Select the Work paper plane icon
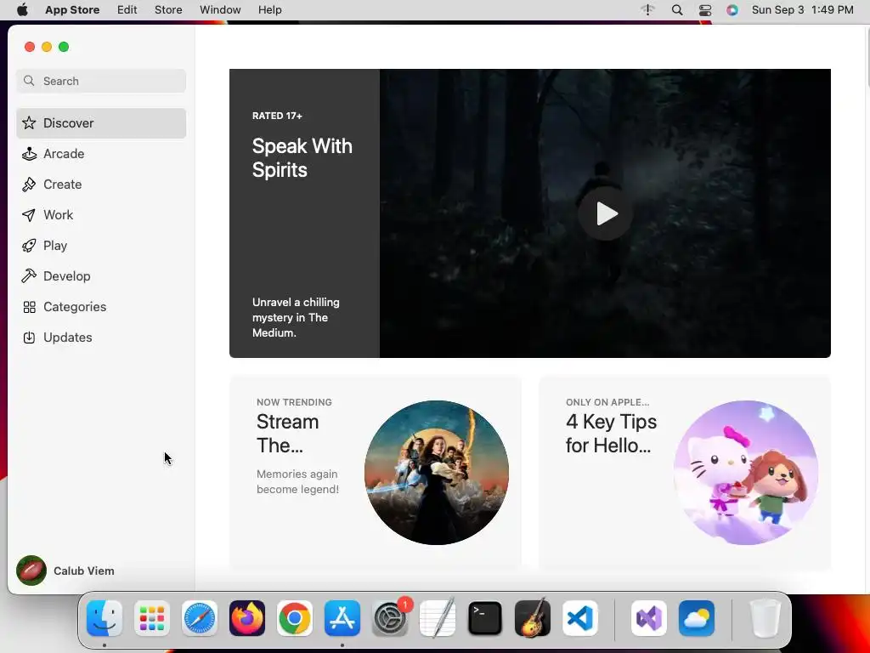 [29, 215]
